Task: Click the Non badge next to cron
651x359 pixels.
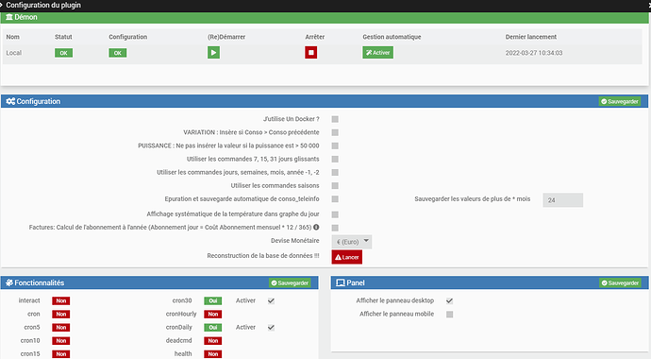Action: [61, 314]
